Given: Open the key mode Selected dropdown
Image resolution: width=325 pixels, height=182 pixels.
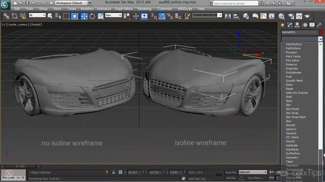Looking at the screenshot, I should point(253,172).
